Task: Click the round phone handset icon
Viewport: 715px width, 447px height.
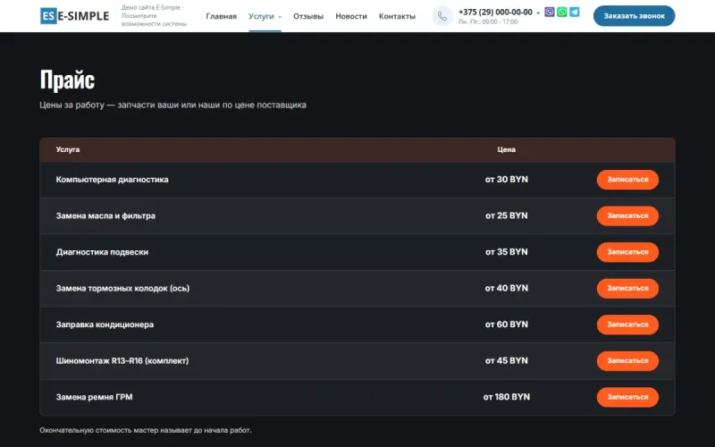Action: click(x=442, y=16)
